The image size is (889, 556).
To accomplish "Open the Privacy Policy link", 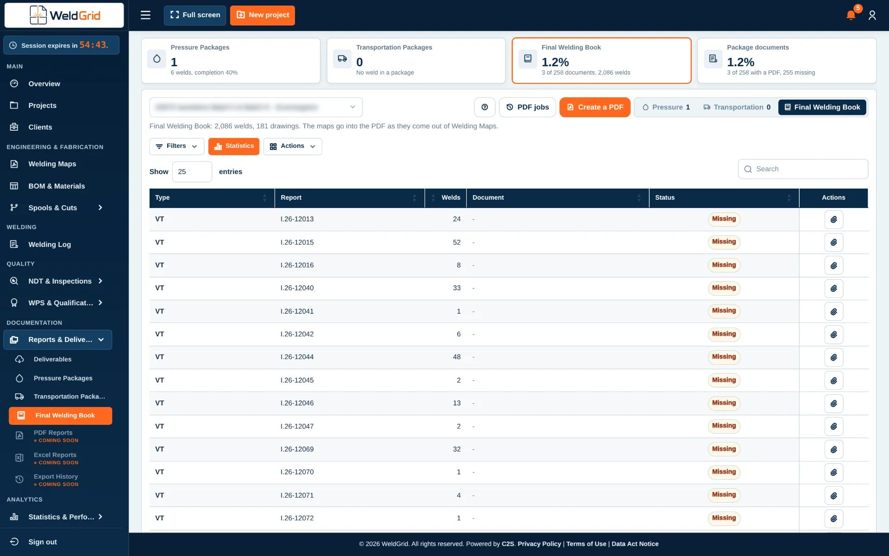I will pyautogui.click(x=539, y=544).
